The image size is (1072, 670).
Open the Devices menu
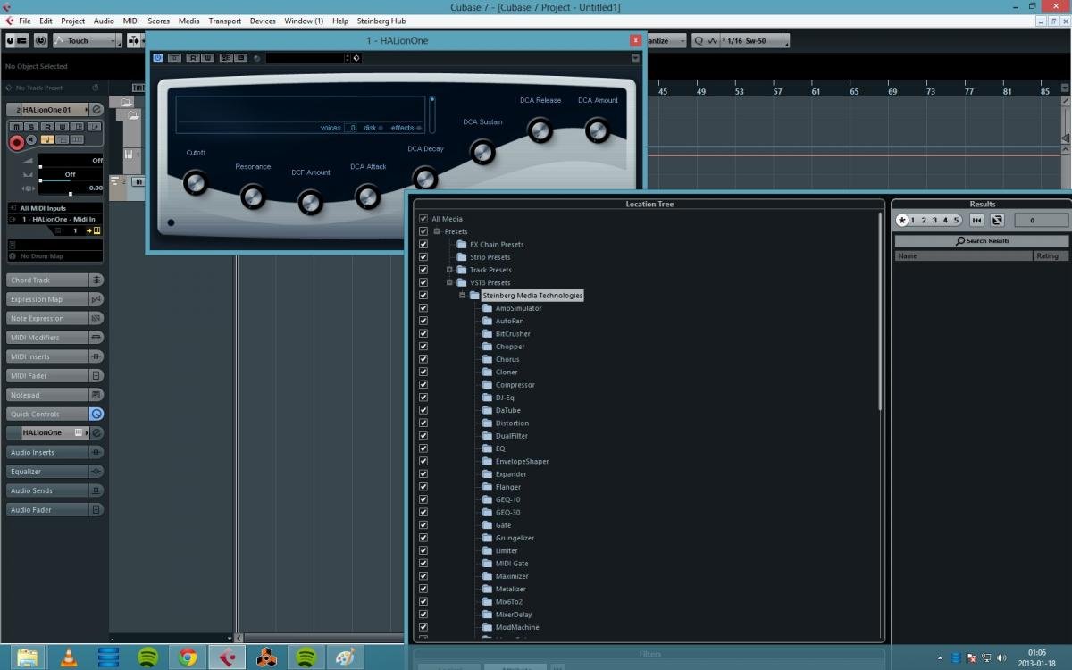263,21
